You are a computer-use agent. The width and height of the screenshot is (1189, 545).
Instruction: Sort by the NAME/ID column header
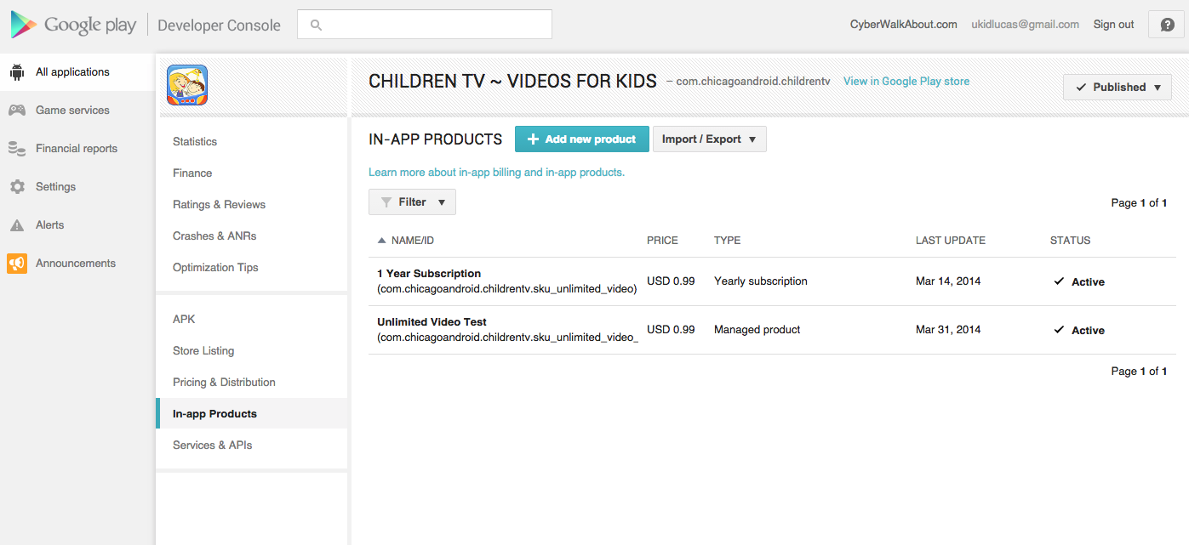[413, 241]
